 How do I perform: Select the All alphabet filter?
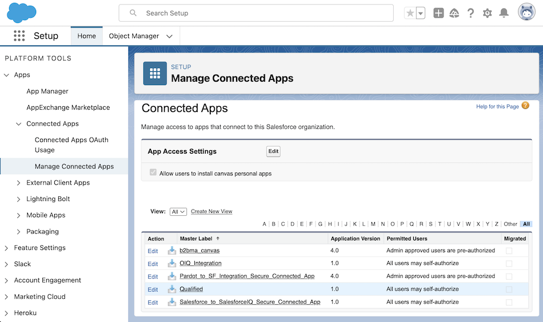526,224
